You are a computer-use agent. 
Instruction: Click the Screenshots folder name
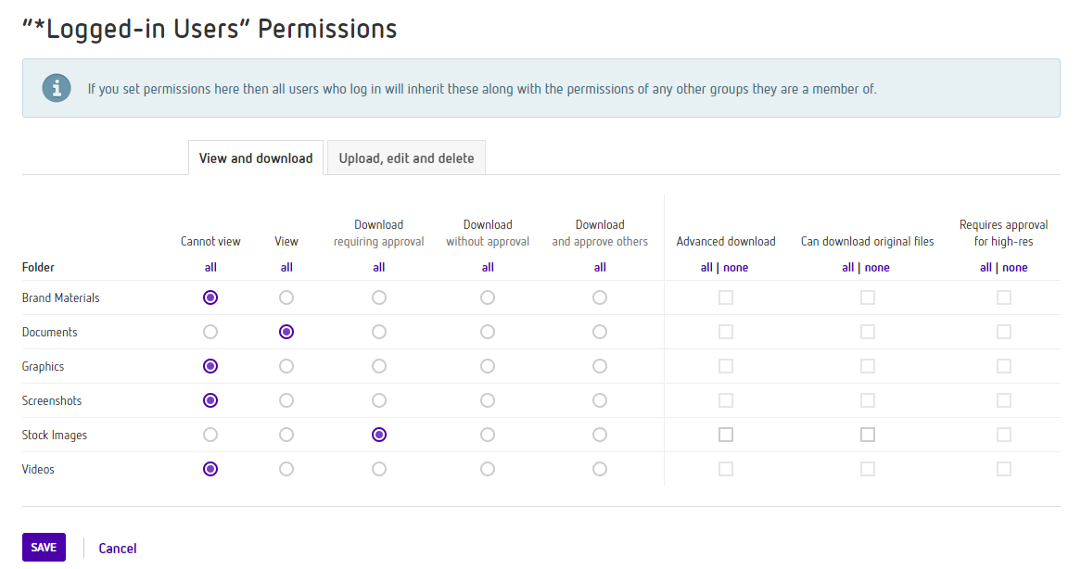click(x=52, y=400)
